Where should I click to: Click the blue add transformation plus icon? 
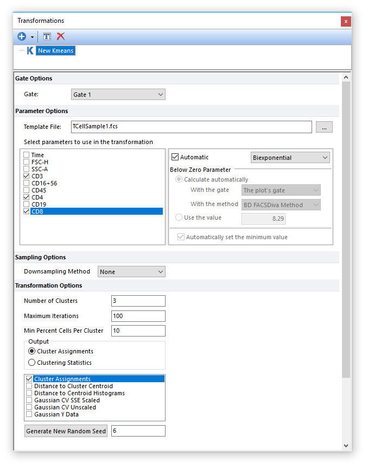(x=22, y=36)
